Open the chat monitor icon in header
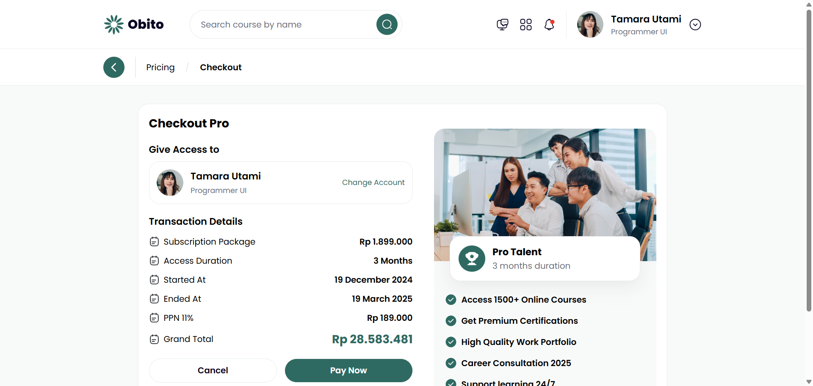Viewport: 813px width, 386px height. point(502,25)
